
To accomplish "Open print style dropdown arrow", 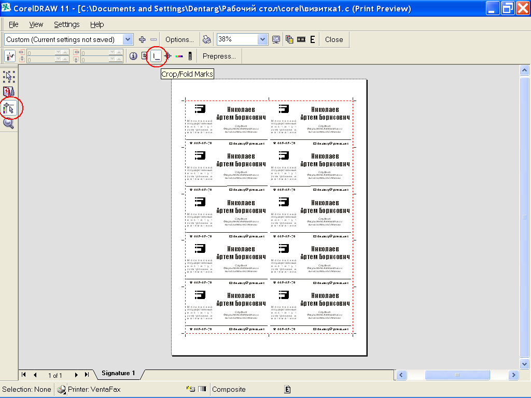I will click(x=128, y=39).
